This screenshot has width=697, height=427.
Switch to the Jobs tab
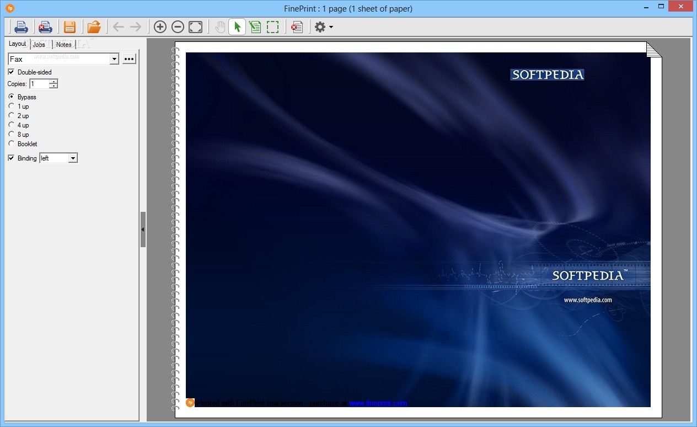point(39,45)
